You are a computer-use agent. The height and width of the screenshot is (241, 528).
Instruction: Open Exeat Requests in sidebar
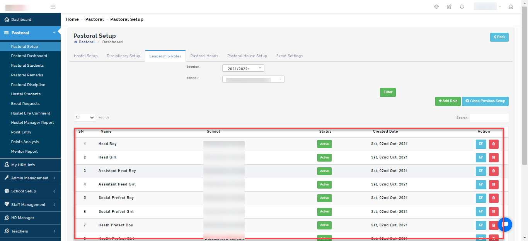click(30, 104)
